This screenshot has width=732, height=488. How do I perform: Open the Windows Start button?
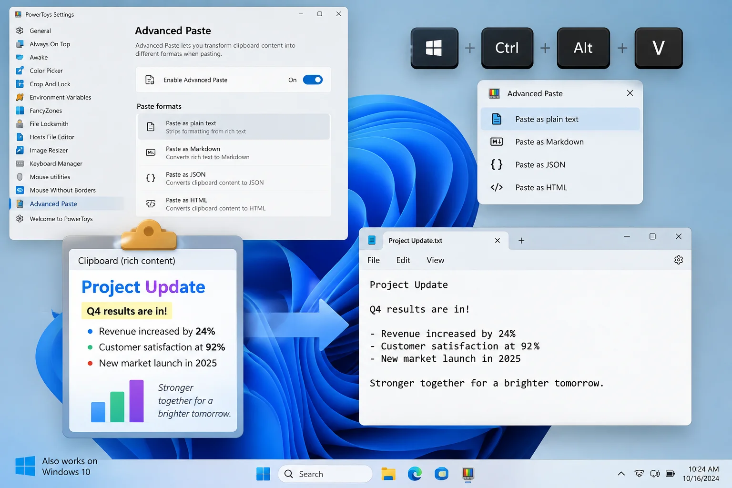click(x=263, y=474)
